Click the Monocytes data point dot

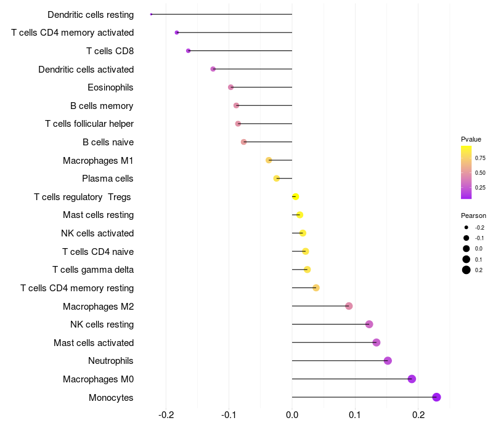coord(436,397)
